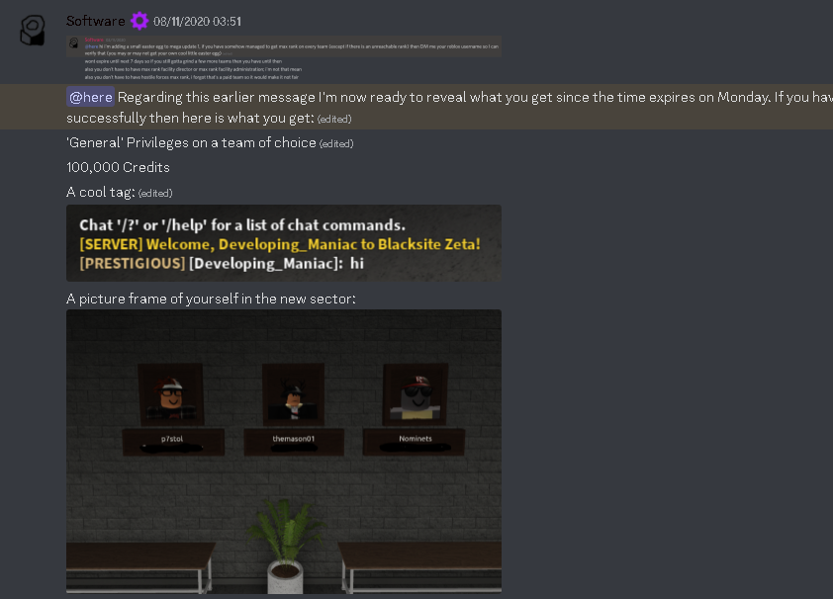
Task: Click the p7stol picture frame
Action: pyautogui.click(x=171, y=393)
